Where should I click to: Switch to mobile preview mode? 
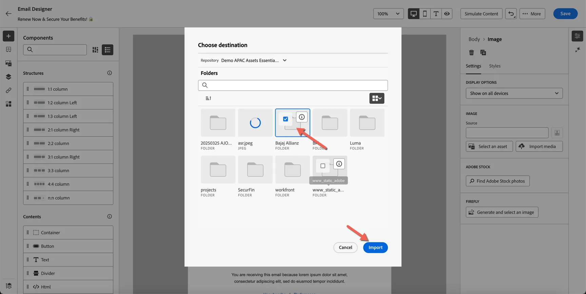(425, 14)
